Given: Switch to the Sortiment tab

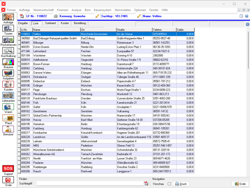Looking at the screenshot, I should [50, 23].
